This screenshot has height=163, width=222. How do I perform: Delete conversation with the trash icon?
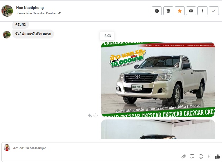168,11
